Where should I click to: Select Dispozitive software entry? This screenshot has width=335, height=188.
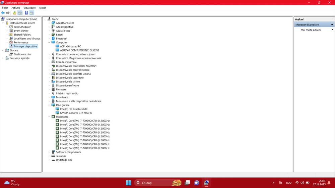tap(67, 85)
